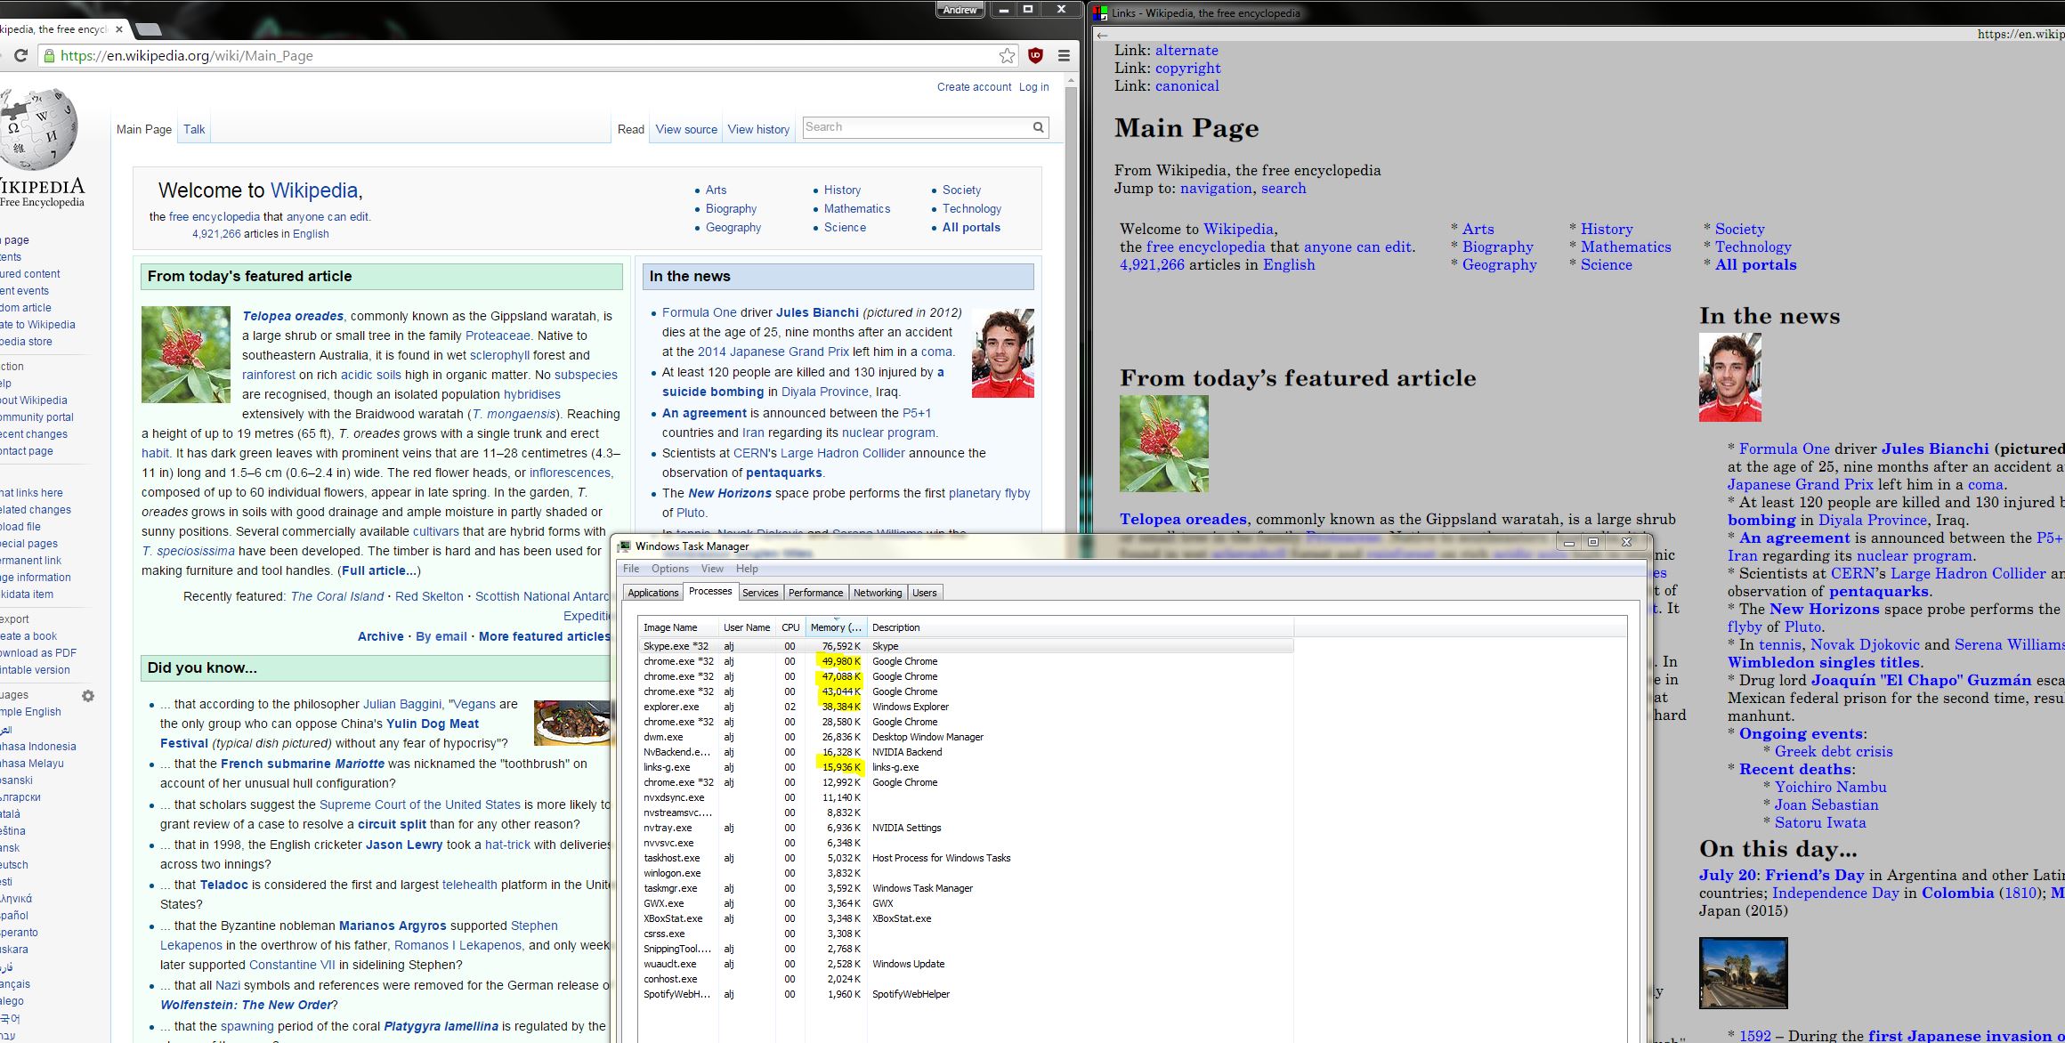This screenshot has width=2065, height=1043.
Task: Click the Telopea flower thumbnail in Chrome
Action: pyautogui.click(x=186, y=354)
